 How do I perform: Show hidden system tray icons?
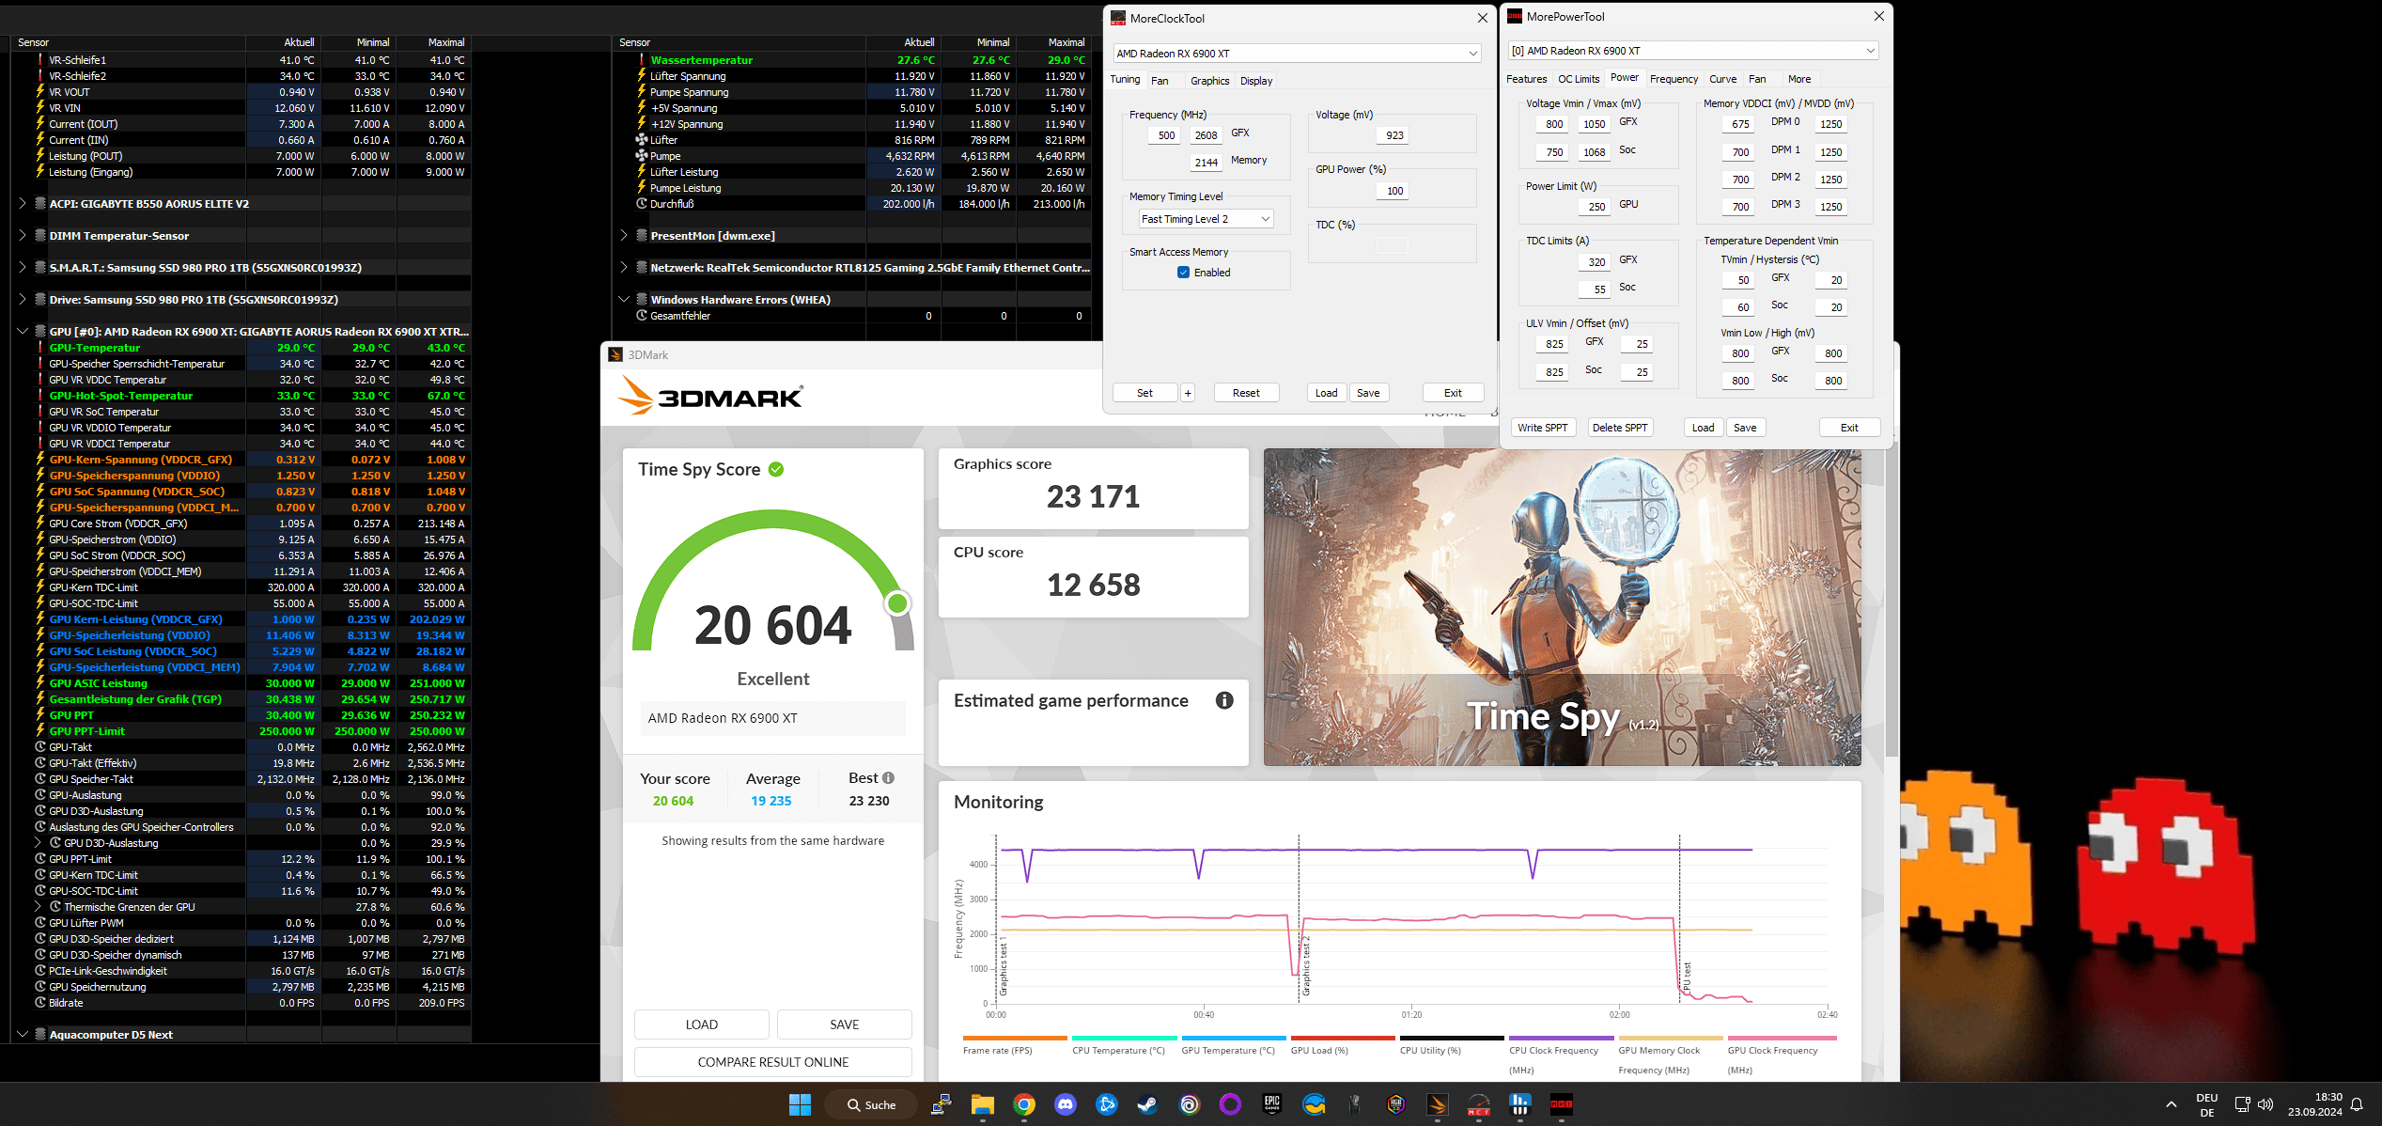coord(2172,1104)
